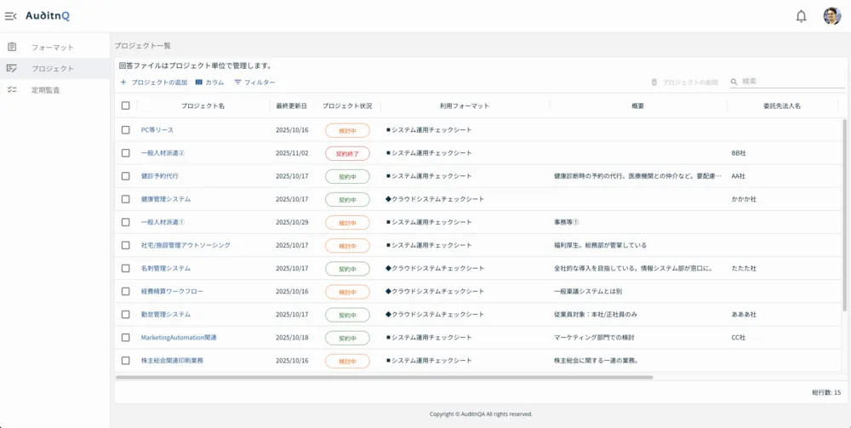The height and width of the screenshot is (428, 851).
Task: Open the 名刺管理システム project link
Action: [166, 268]
